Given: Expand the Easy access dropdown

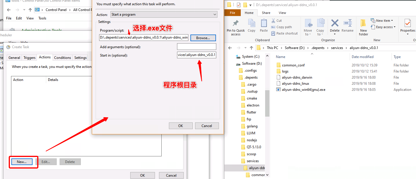Looking at the screenshot, I should [x=384, y=27].
